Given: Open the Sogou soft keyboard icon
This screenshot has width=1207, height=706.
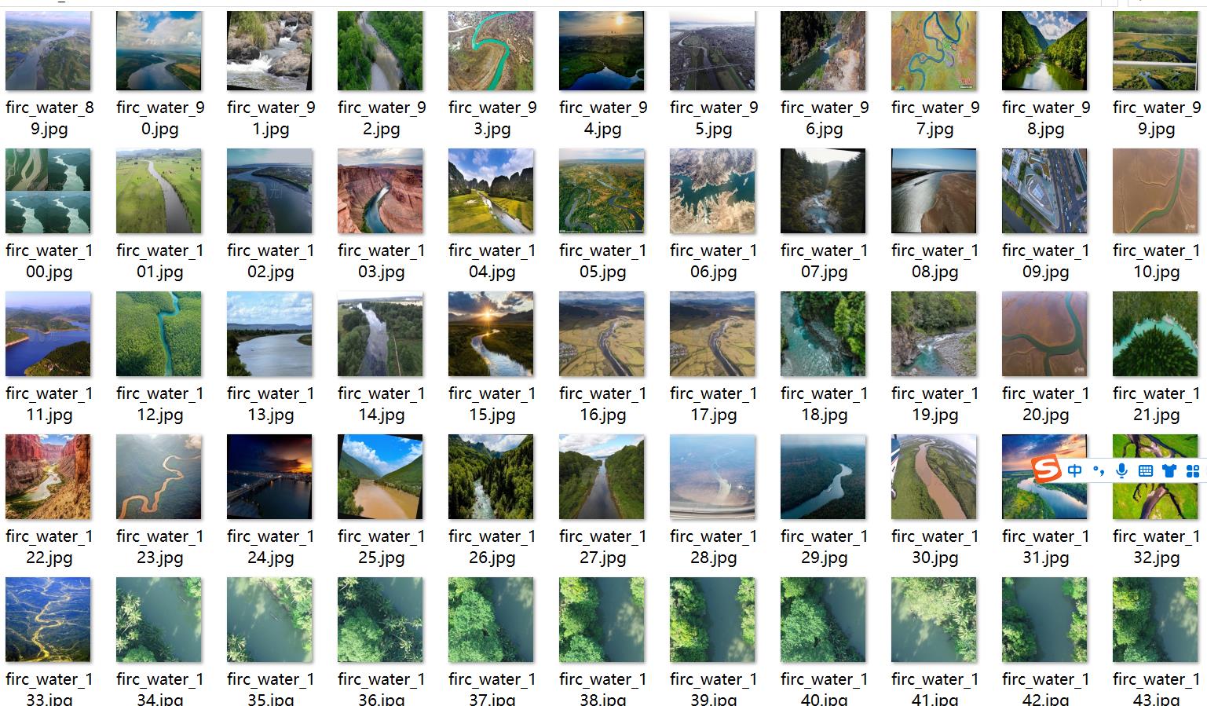Looking at the screenshot, I should click(x=1146, y=470).
